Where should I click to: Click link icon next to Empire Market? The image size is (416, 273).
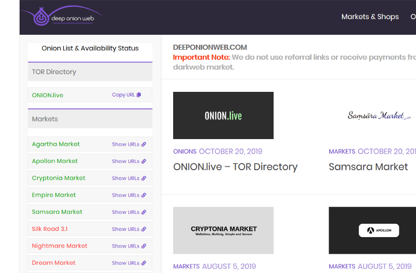point(144,195)
